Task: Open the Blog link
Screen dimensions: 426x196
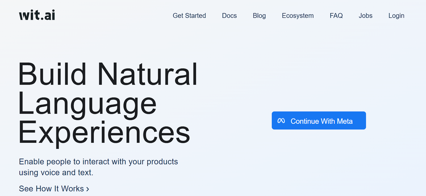Action: click(259, 16)
